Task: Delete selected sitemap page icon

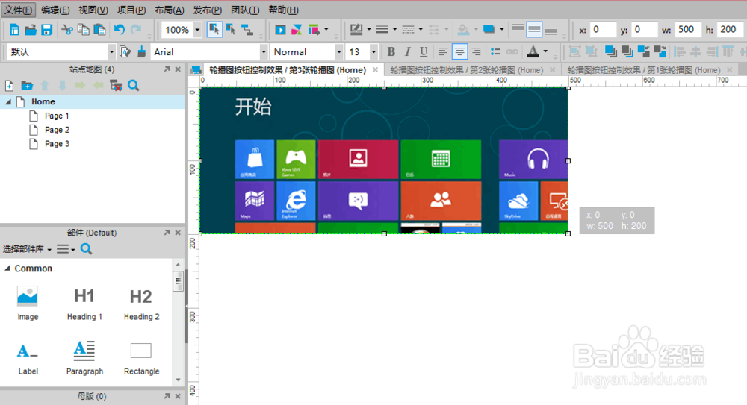Action: coord(116,86)
